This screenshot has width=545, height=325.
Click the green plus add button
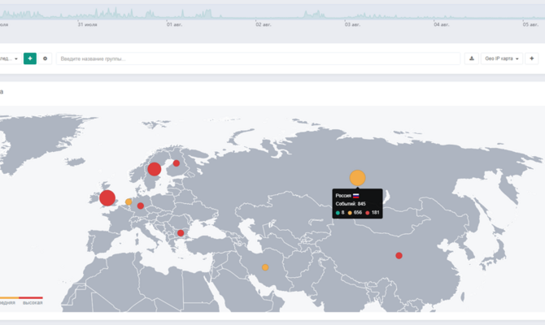[x=30, y=58]
